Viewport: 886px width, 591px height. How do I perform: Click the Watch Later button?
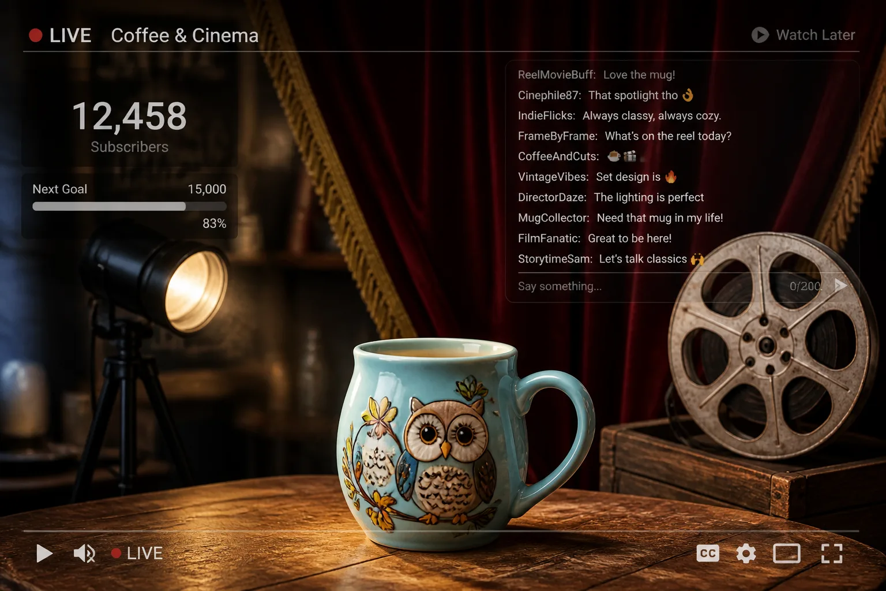803,35
